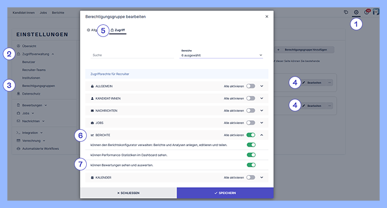Viewport: 387px width, 208px height.
Task: Toggle Alle aktivieren for NACHRICHTEN
Action: click(x=250, y=110)
